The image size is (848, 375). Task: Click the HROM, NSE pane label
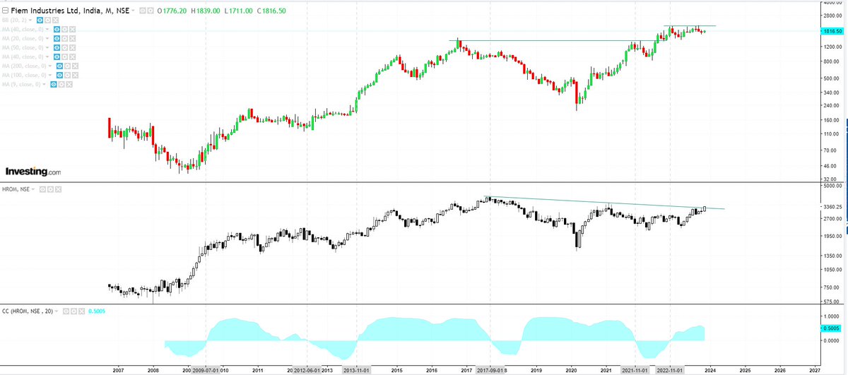pos(16,189)
